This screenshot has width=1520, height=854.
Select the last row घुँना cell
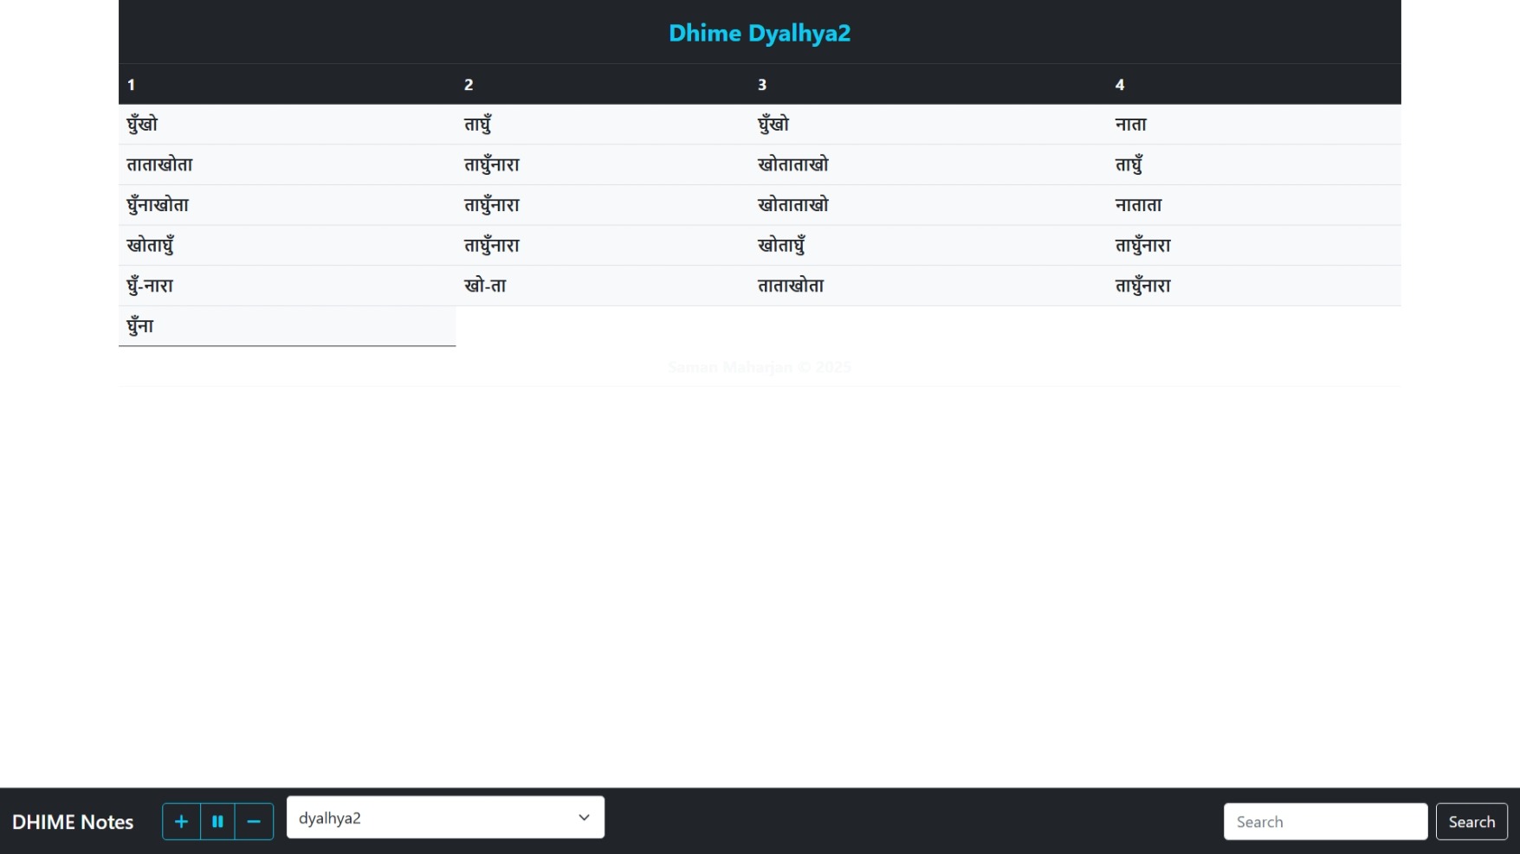(x=140, y=326)
